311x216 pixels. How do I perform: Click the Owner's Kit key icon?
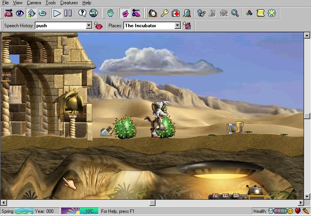point(164,13)
